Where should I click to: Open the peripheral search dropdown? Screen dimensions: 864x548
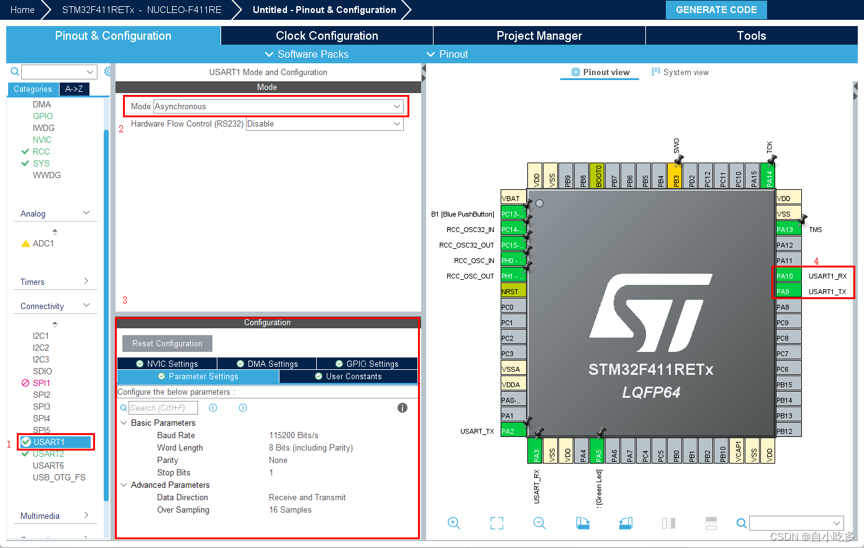tap(90, 72)
